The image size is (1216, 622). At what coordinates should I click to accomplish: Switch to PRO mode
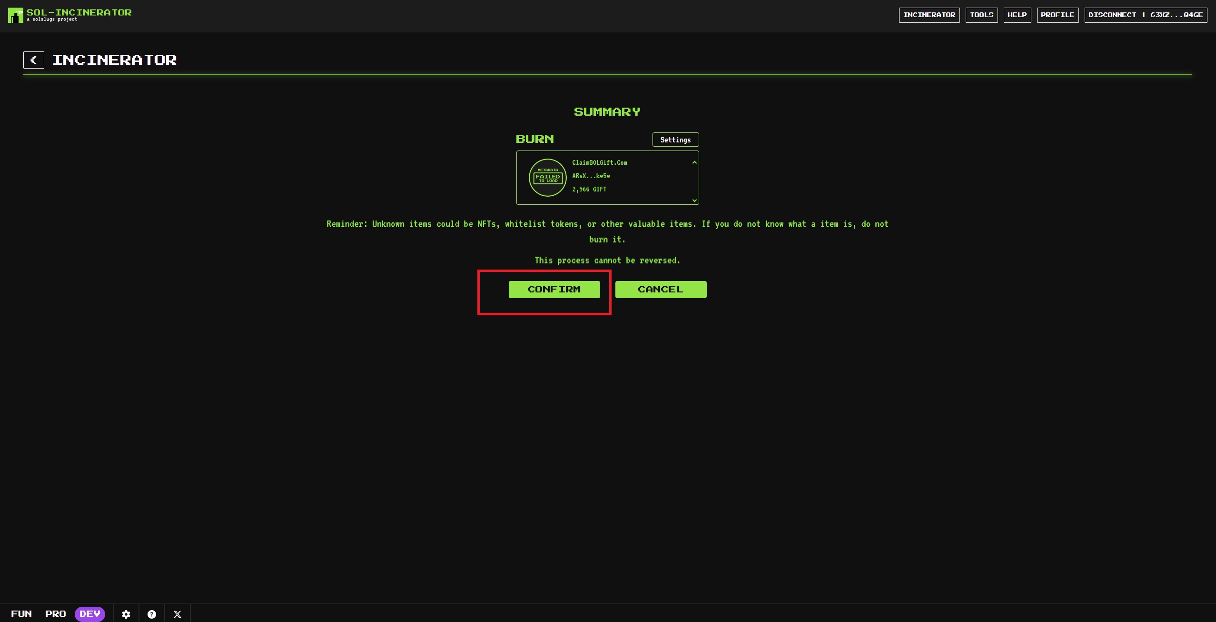coord(56,613)
